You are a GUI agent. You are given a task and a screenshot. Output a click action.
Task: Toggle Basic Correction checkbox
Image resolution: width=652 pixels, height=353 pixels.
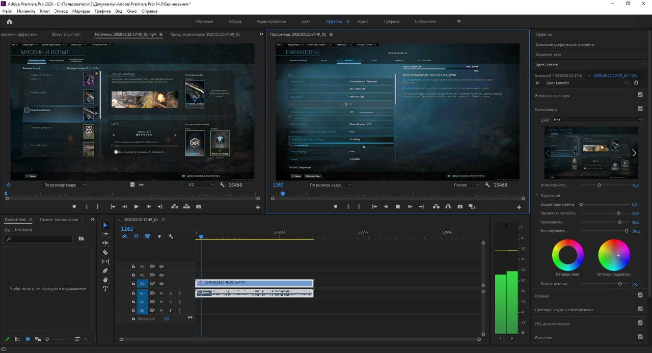(640, 95)
